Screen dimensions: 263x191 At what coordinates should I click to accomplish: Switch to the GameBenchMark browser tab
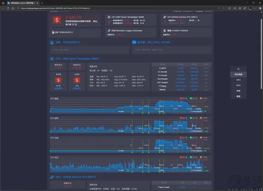[x=23, y=3]
